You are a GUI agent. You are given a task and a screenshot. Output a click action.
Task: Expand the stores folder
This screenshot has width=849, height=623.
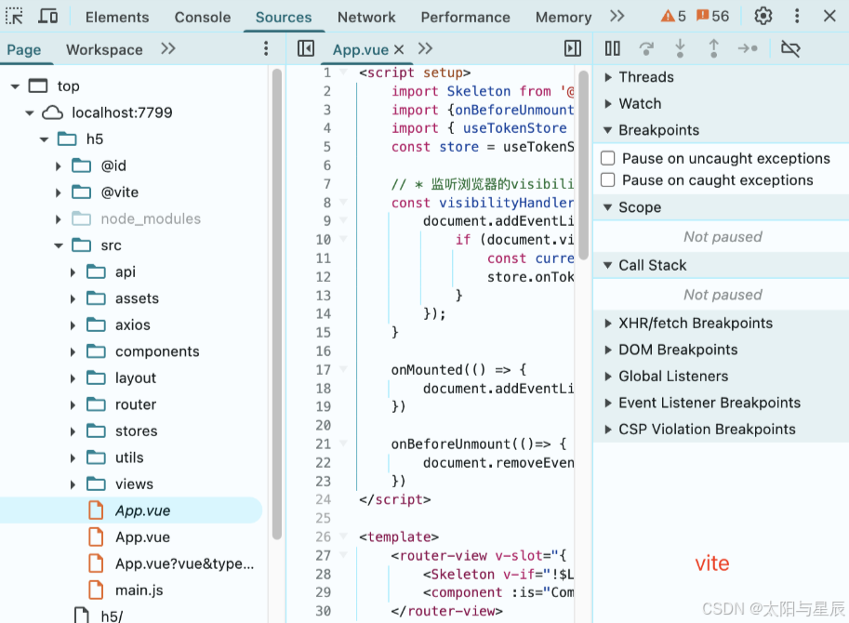tap(73, 431)
